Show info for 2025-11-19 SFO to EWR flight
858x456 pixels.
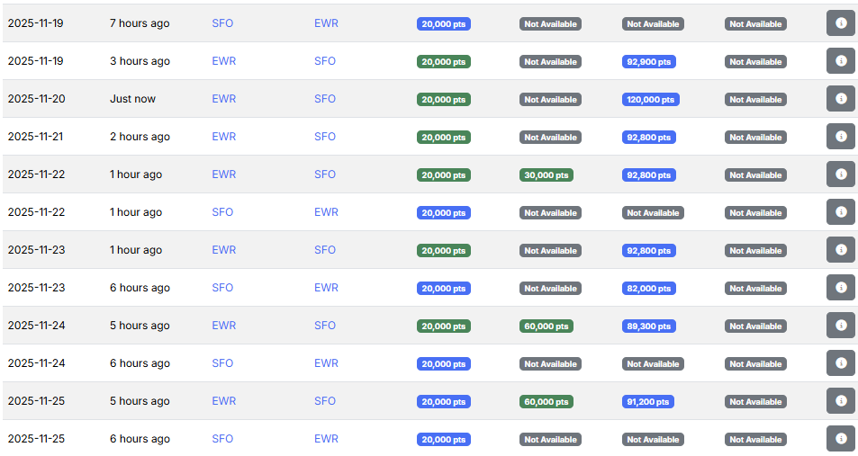click(840, 23)
